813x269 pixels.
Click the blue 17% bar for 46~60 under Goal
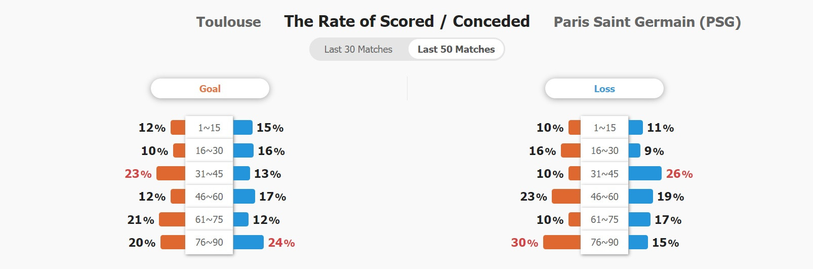(x=244, y=196)
